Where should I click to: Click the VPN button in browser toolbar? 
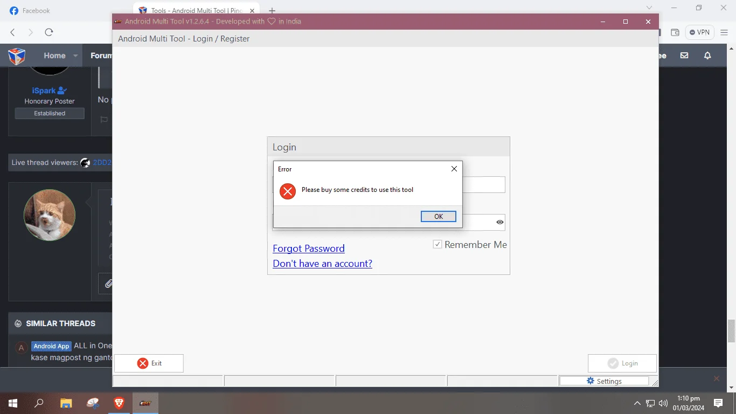pos(699,32)
